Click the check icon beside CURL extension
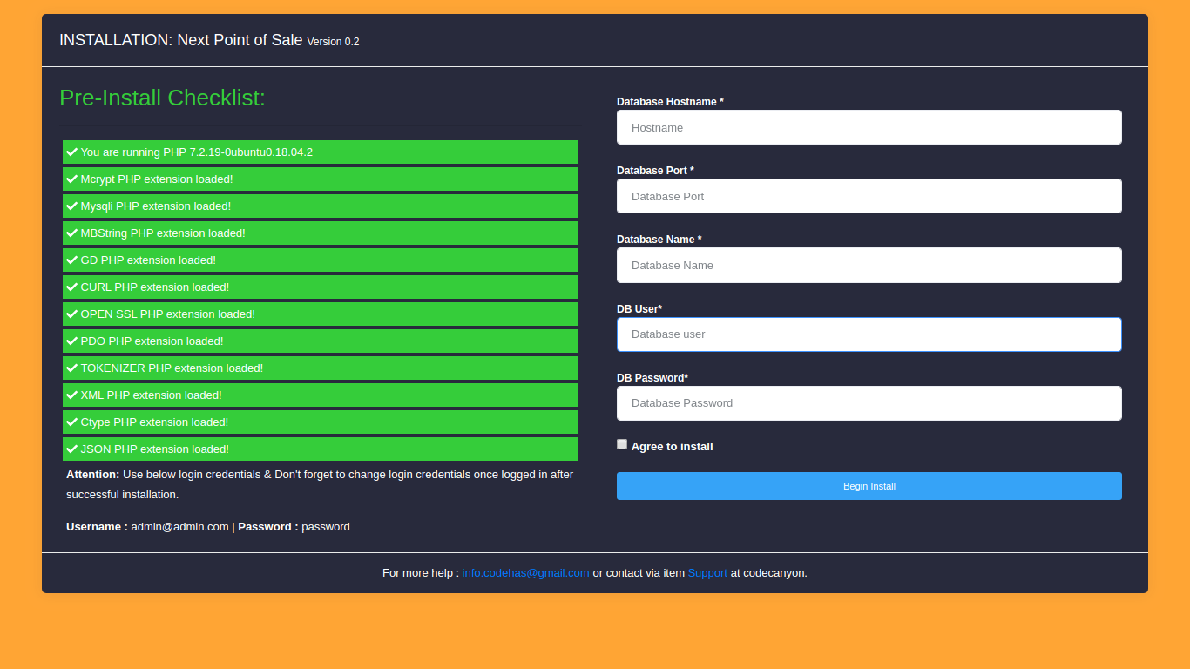This screenshot has height=669, width=1190. (71, 287)
